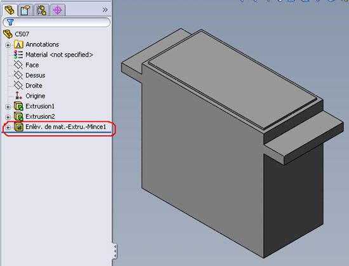The image size is (349, 266).
Task: Select the Extrusion2 feature icon
Action: (x=18, y=116)
